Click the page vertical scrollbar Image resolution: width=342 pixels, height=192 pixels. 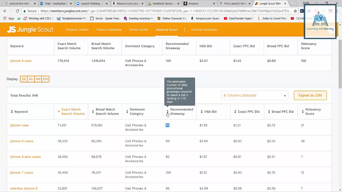(x=340, y=64)
